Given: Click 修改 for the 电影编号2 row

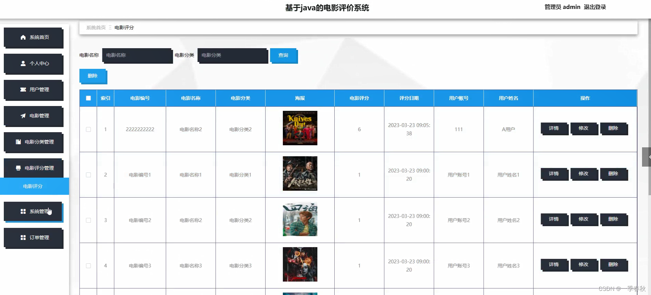Looking at the screenshot, I should [x=584, y=219].
